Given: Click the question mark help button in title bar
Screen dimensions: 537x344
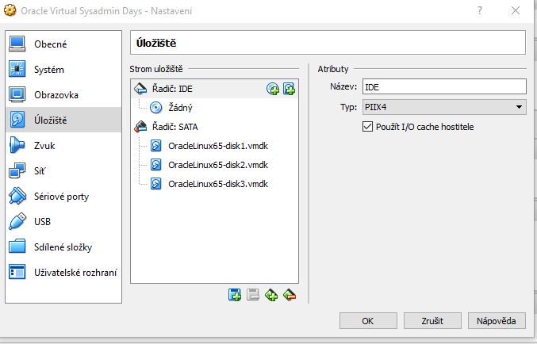Looking at the screenshot, I should [x=480, y=10].
